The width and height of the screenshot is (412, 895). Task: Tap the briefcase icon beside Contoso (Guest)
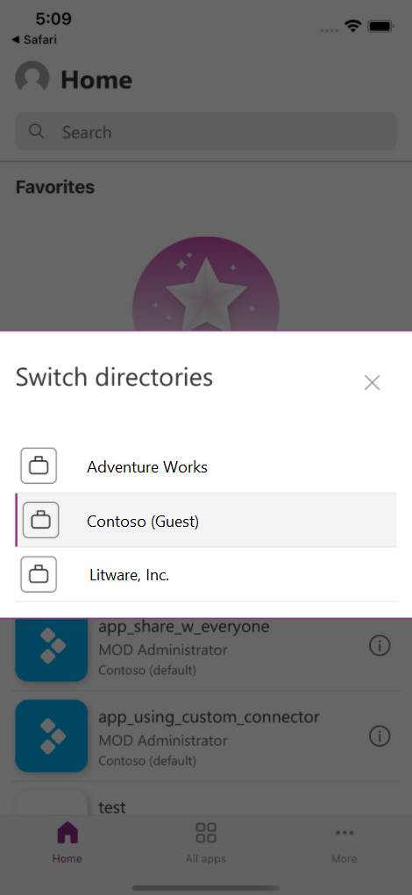click(41, 520)
